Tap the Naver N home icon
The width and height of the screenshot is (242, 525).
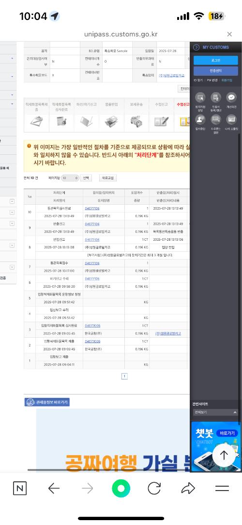[20, 489]
